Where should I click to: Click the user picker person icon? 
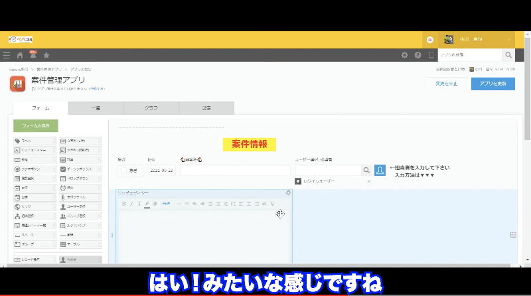click(380, 171)
